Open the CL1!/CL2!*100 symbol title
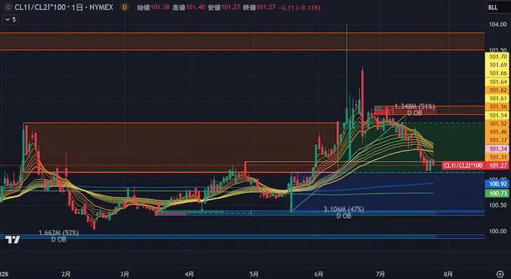511x279 pixels. pos(64,7)
